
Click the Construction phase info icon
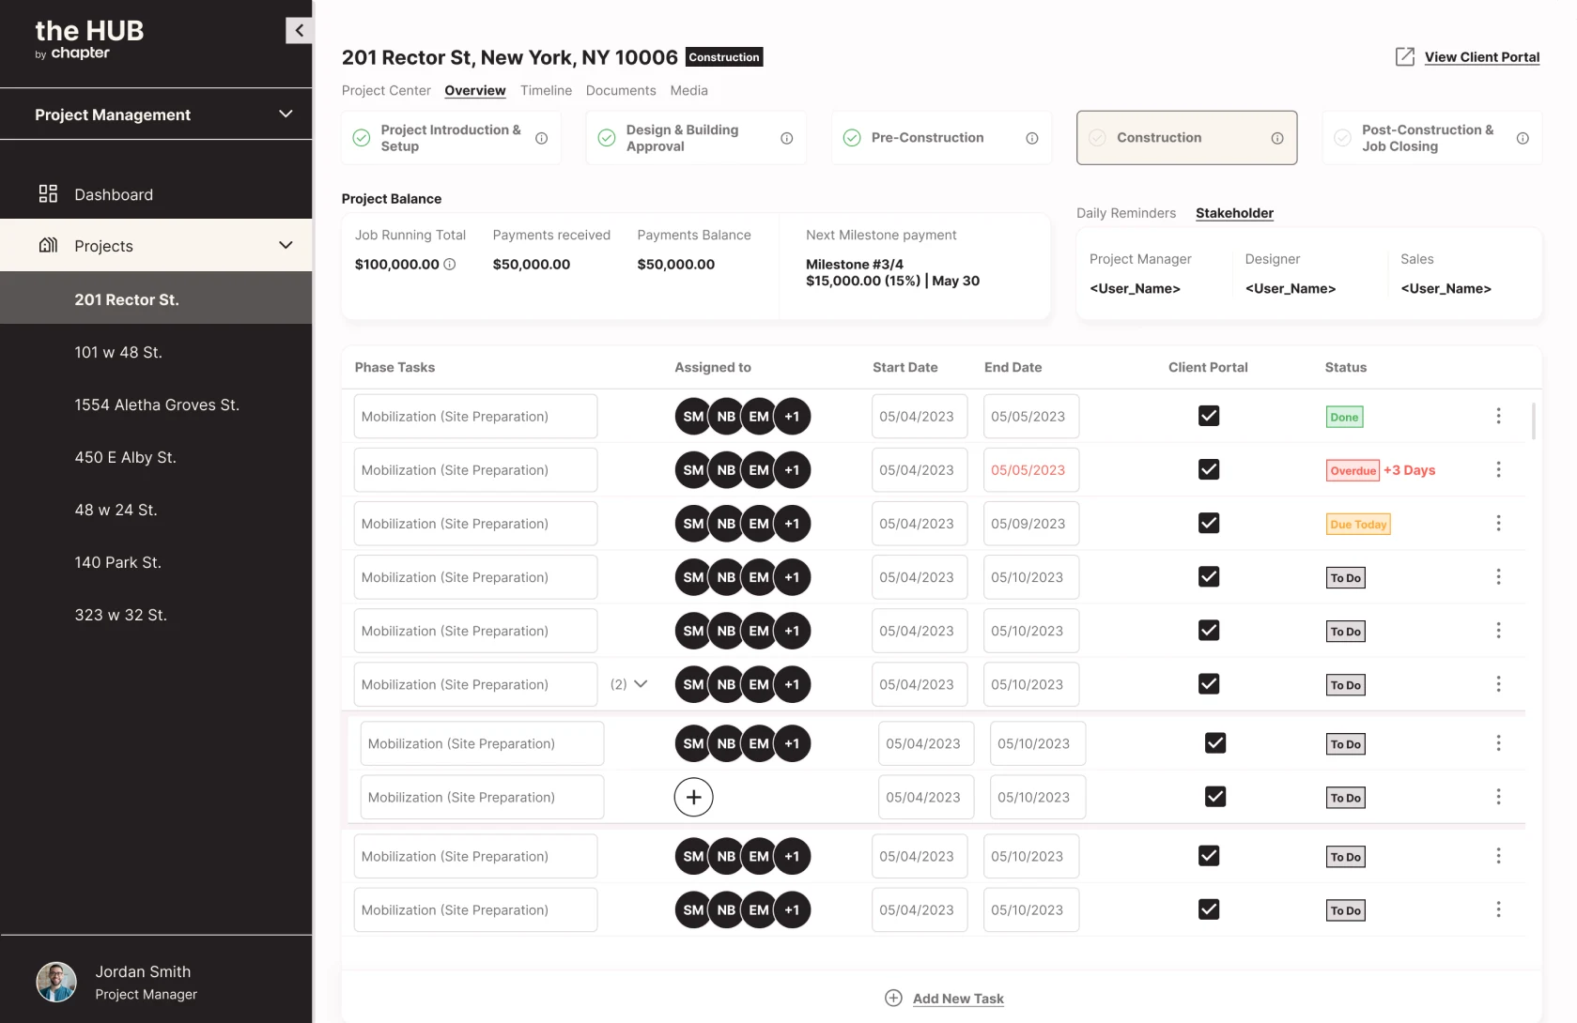pyautogui.click(x=1277, y=138)
